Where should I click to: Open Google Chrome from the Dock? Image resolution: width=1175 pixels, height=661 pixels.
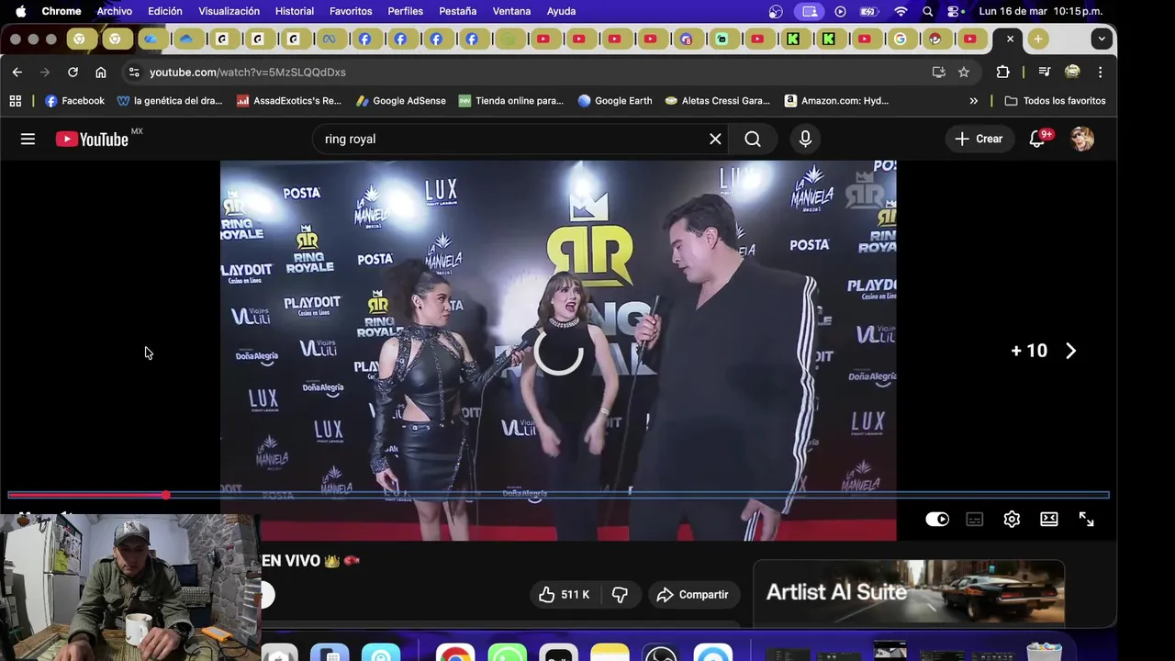coord(454,653)
